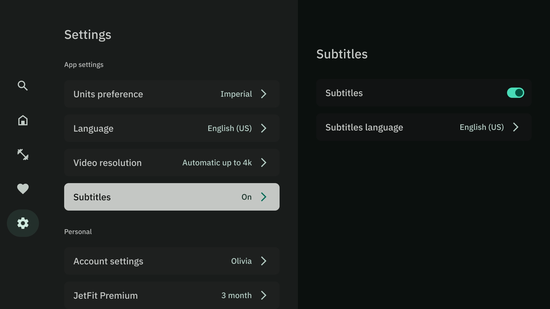This screenshot has width=550, height=309.
Task: Navigate to Account settings for Olivia
Action: (x=172, y=261)
